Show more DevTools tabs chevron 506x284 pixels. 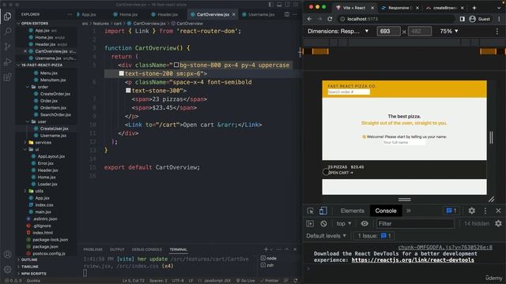click(409, 211)
